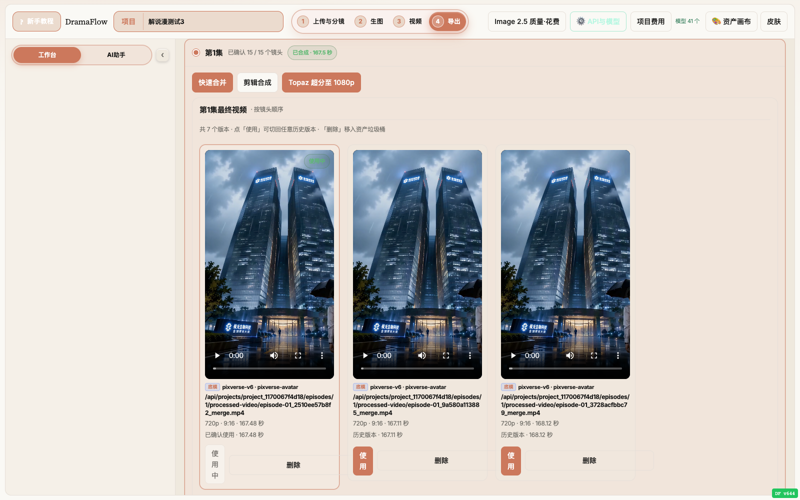Viewport: 800px width, 500px height.
Task: Go to step 3 视频
Action: coord(407,21)
